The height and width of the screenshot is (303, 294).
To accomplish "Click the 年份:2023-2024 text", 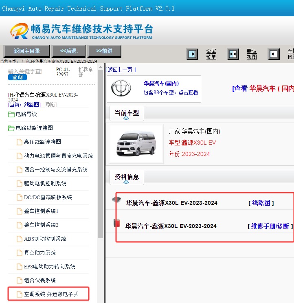I will (189, 154).
